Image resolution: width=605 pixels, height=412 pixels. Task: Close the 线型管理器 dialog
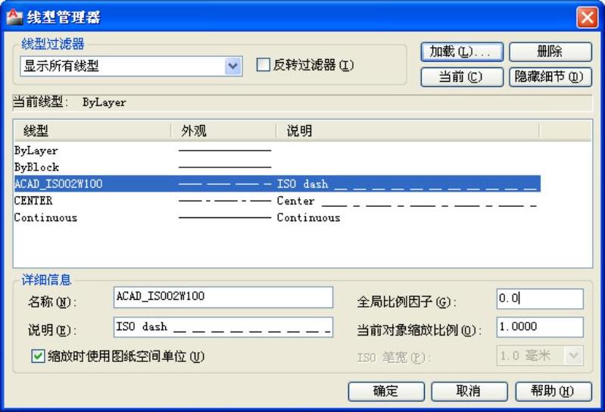[x=587, y=17]
